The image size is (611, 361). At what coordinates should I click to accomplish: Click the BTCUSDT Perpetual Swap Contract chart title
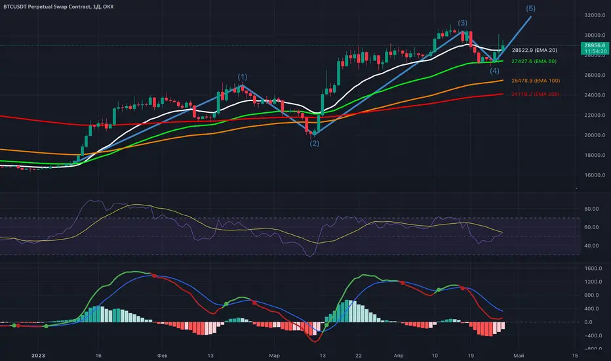click(58, 7)
